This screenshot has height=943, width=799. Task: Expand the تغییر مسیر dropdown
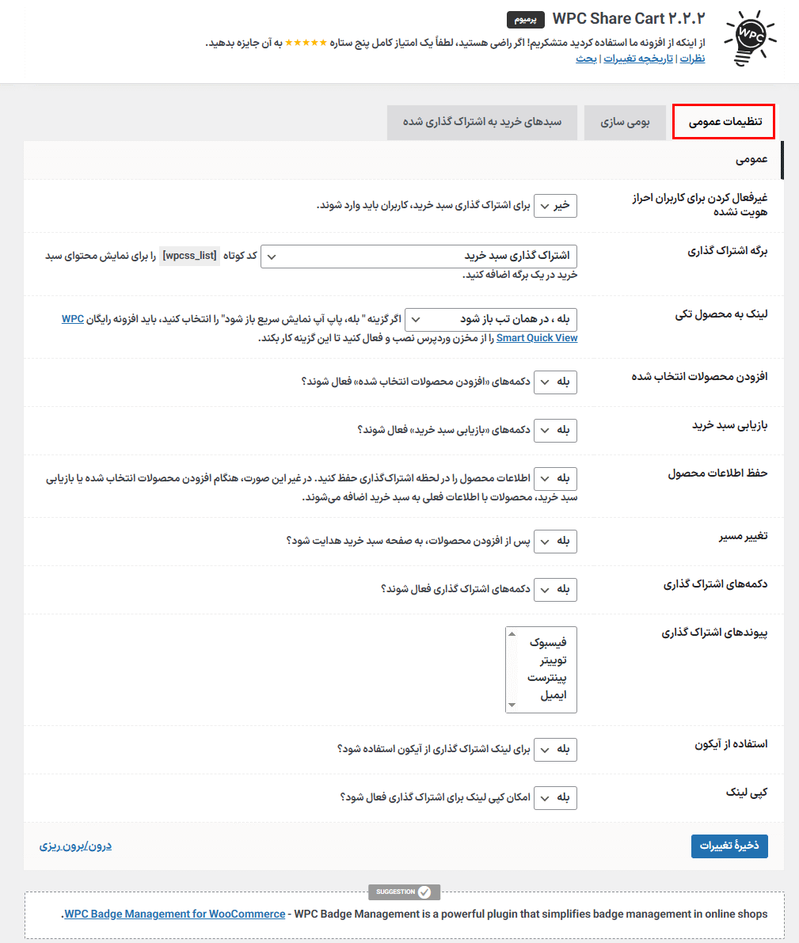point(556,541)
